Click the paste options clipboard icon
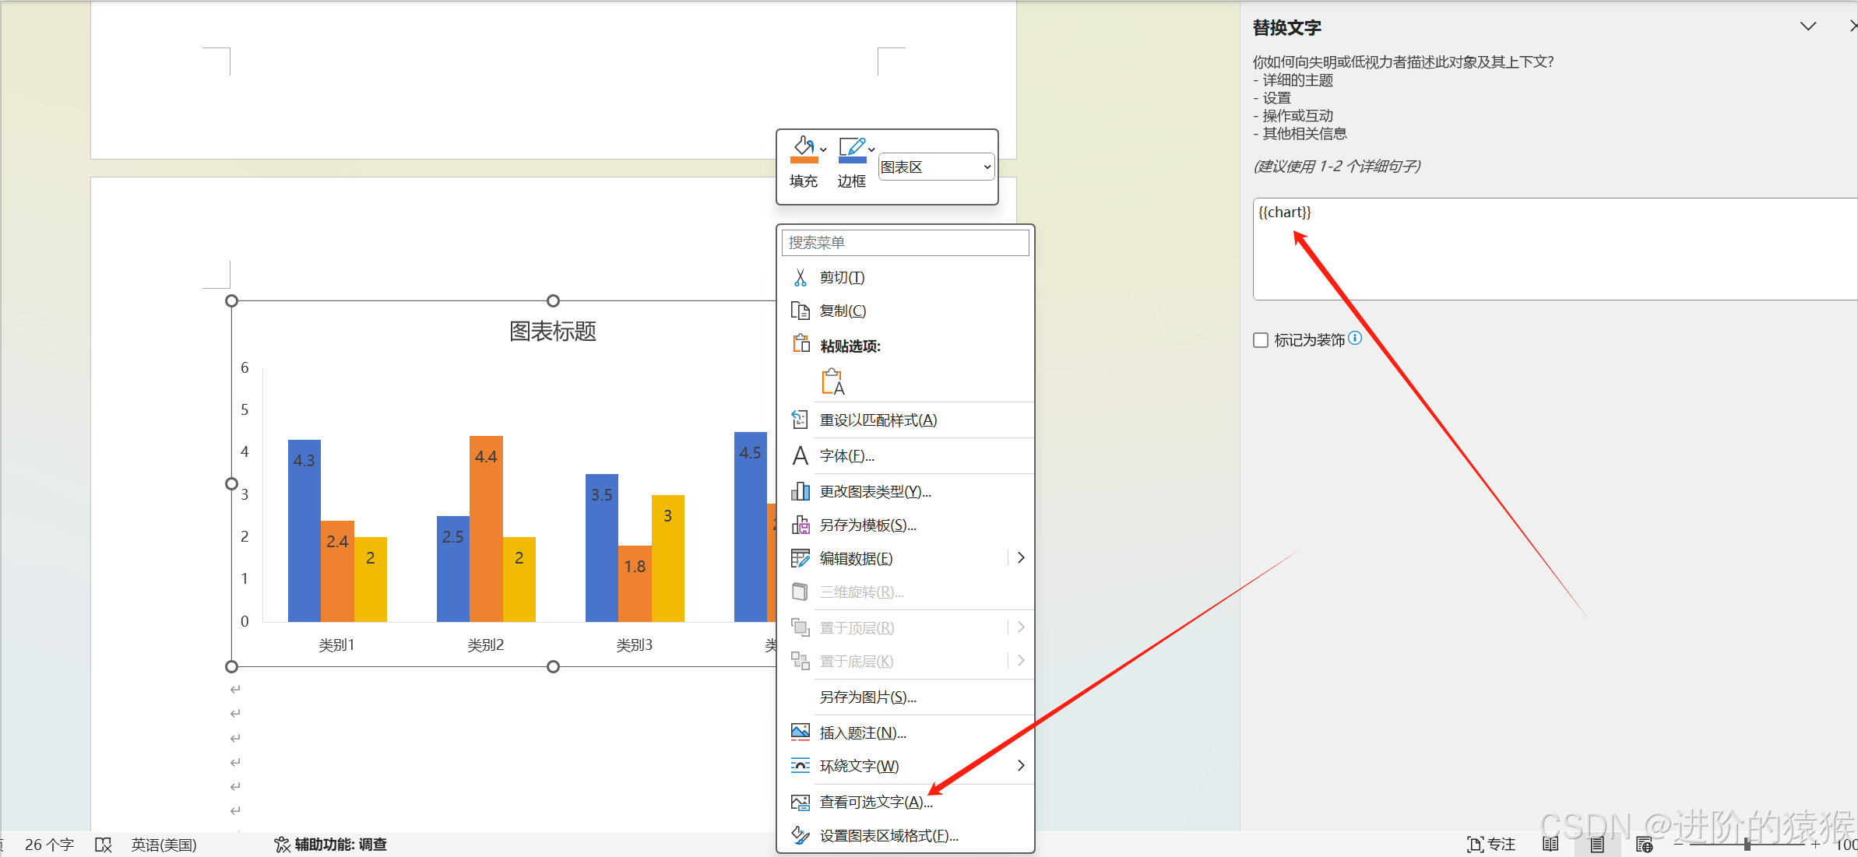Viewport: 1858px width, 857px height. pos(801,343)
